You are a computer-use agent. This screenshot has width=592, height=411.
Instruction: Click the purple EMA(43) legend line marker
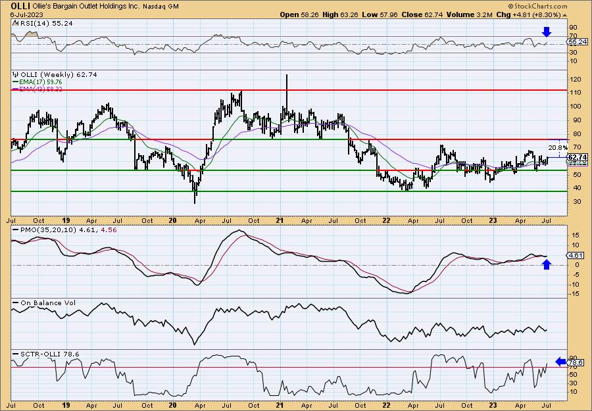(x=15, y=89)
